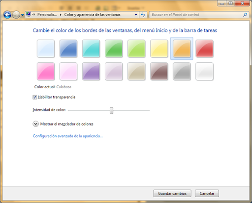Pick the hot pink color swatch
This screenshot has height=203, width=252.
[x=46, y=71]
